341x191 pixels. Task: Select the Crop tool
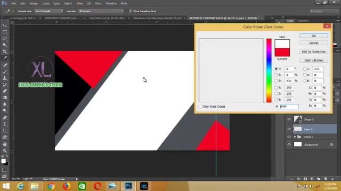click(5, 51)
